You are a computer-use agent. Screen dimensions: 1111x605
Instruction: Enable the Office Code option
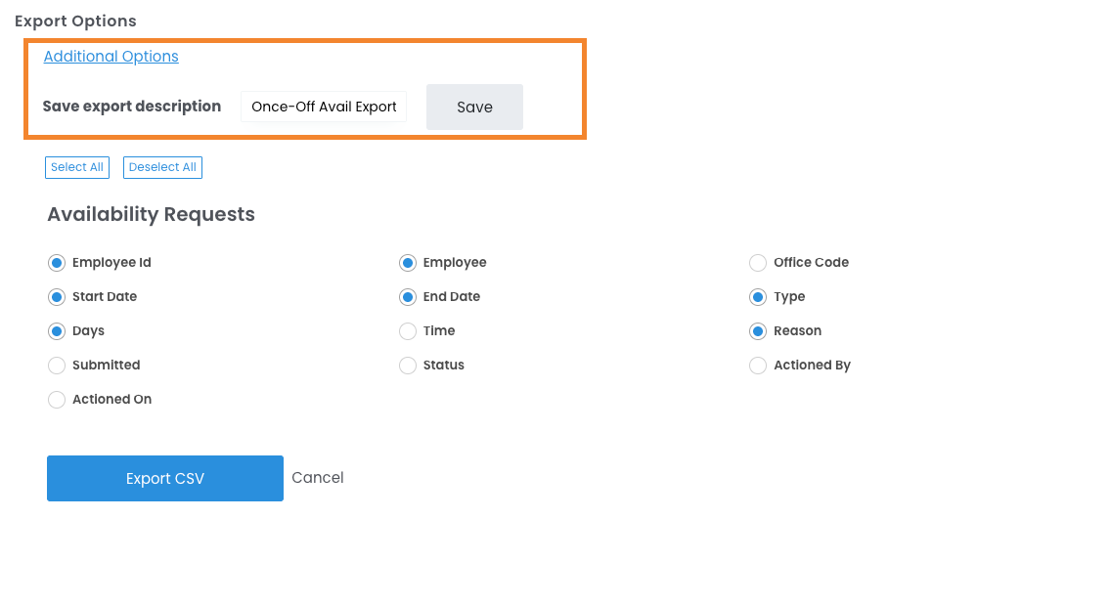coord(758,263)
